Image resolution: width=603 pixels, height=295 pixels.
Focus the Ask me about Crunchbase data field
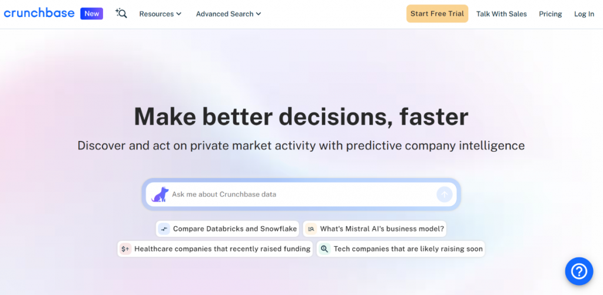(x=300, y=195)
